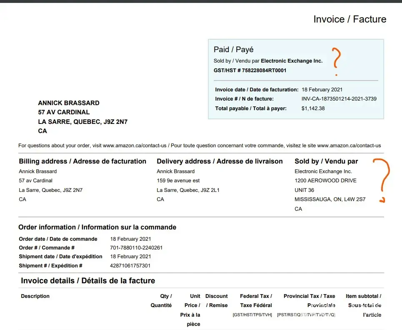Select order number 701-7880110-2240261

click(136, 247)
